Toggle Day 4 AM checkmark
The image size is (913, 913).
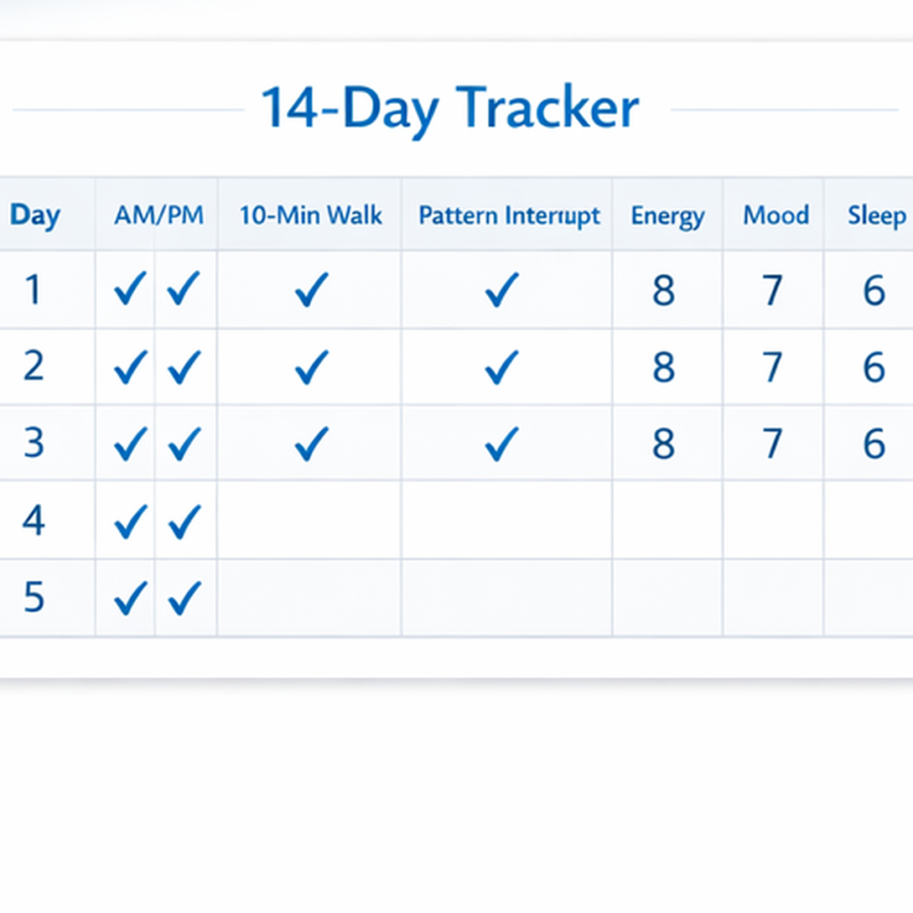(130, 522)
